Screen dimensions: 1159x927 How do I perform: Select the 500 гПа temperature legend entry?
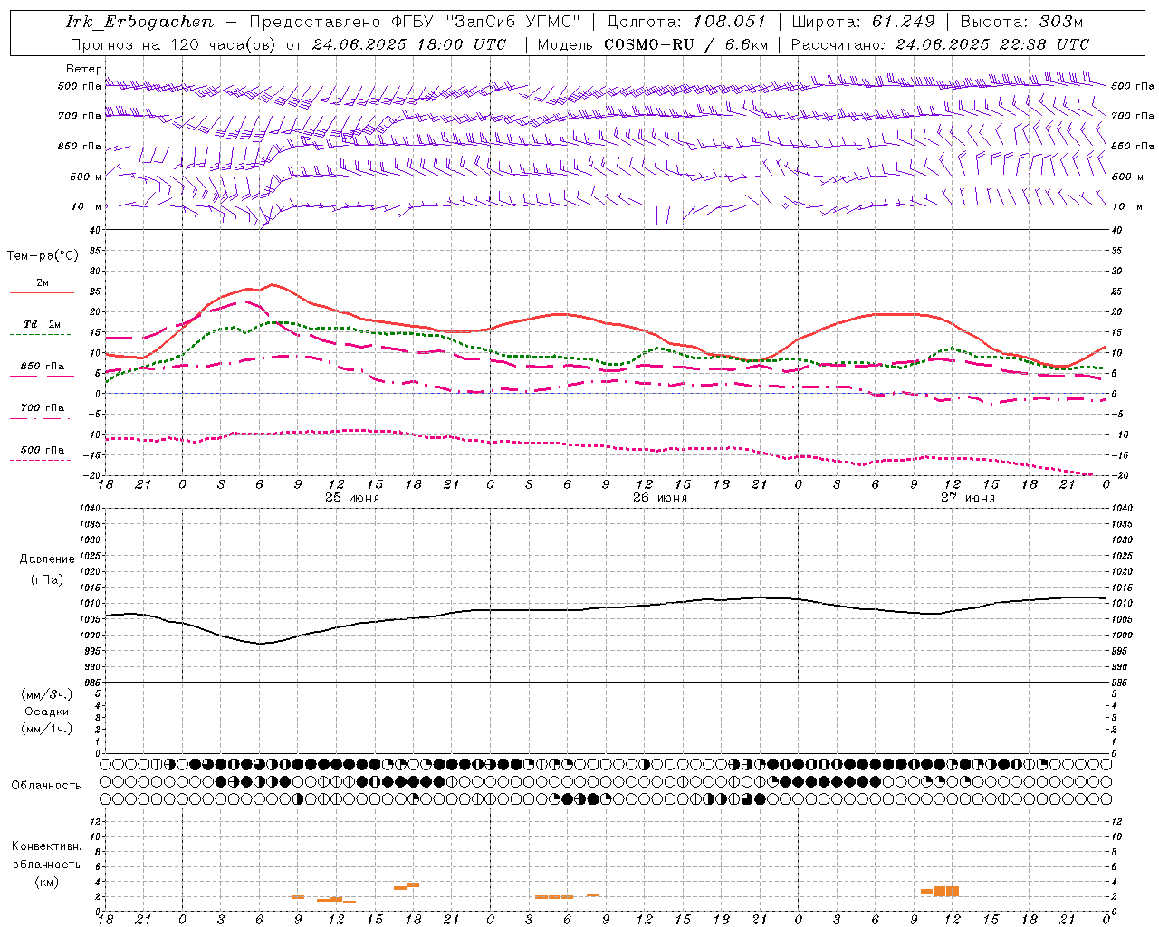click(x=43, y=450)
